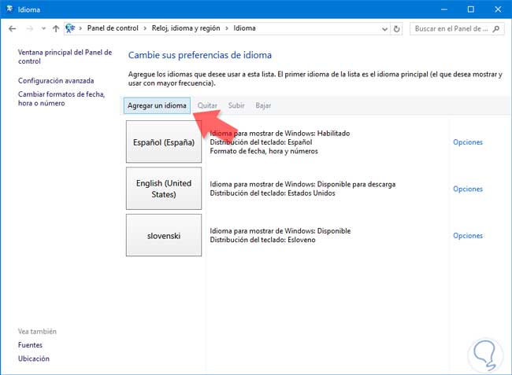Expand the address bar history dropdown
This screenshot has height=375, width=512.
point(384,29)
